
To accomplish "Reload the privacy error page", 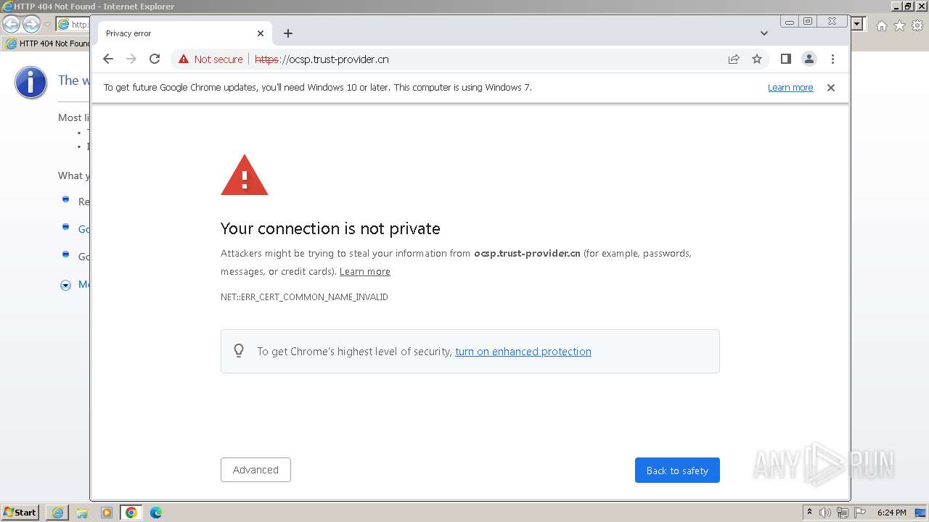I will 155,59.
